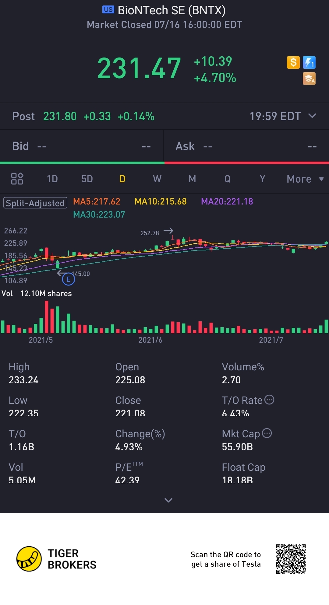
Task: Select the Y yearly chart tab
Action: (263, 179)
